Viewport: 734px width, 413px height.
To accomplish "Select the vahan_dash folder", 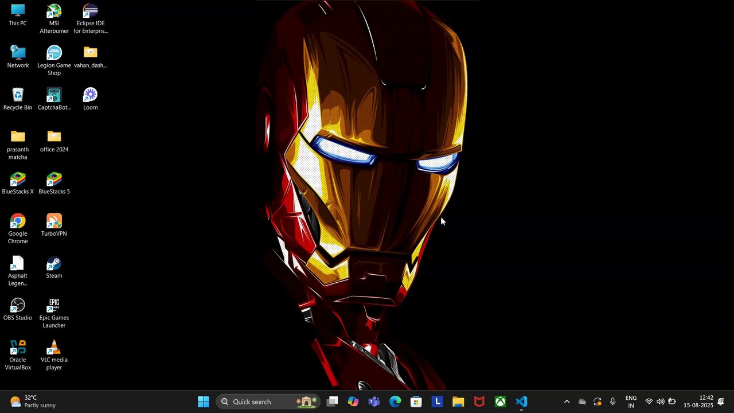I will pyautogui.click(x=91, y=57).
